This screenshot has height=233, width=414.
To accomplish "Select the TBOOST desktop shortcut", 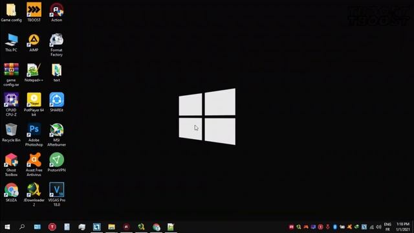I will 34,12.
